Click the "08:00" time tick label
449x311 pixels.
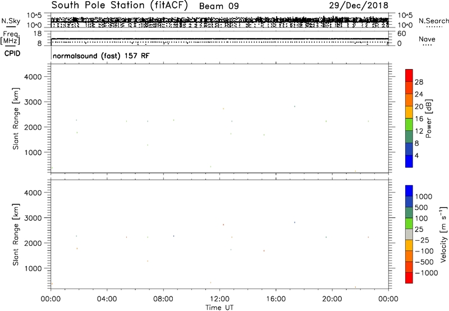163,299
